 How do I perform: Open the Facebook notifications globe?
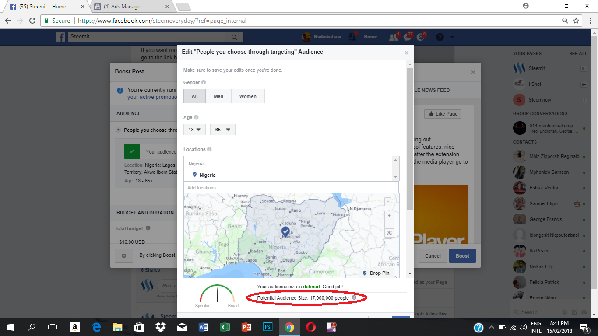(421, 37)
